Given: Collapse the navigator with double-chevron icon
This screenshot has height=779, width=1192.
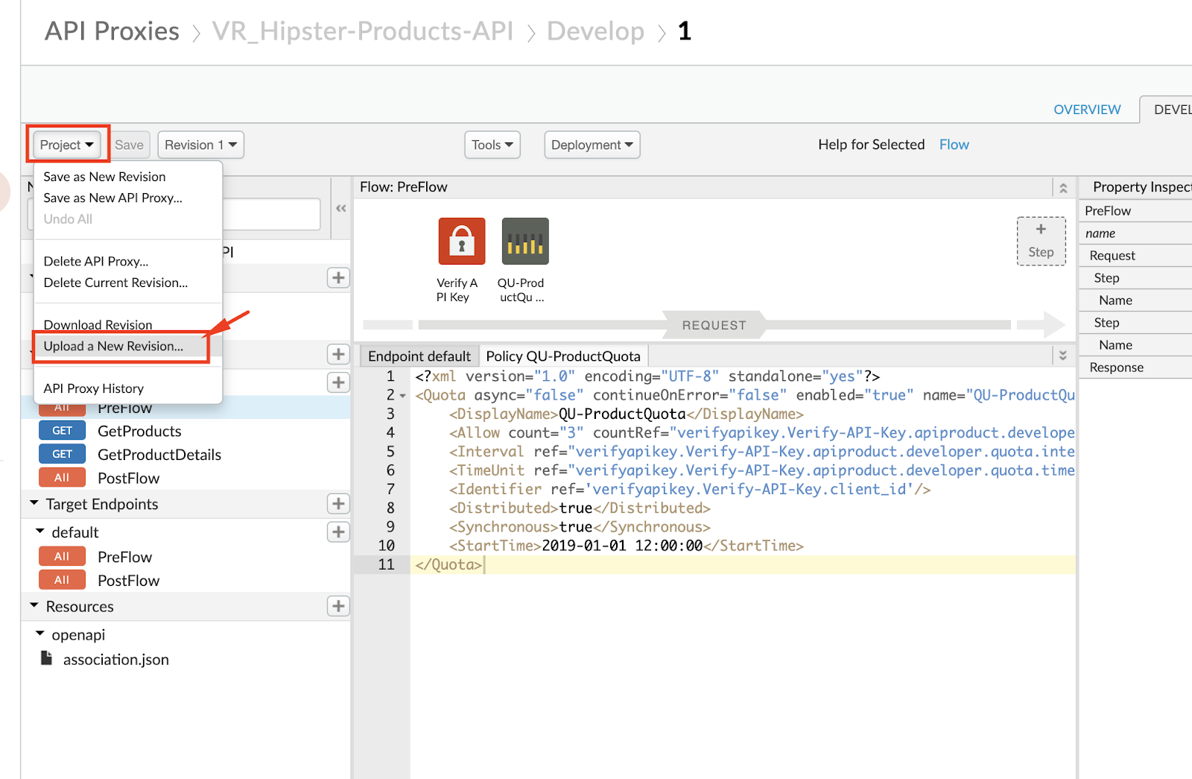Looking at the screenshot, I should click(x=340, y=209).
